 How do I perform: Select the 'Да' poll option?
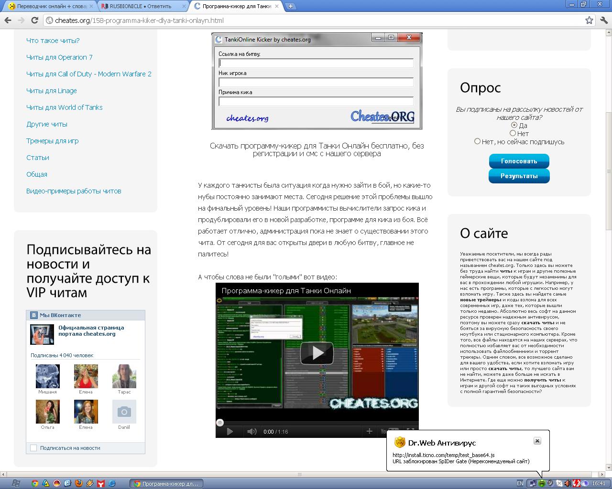coord(514,125)
